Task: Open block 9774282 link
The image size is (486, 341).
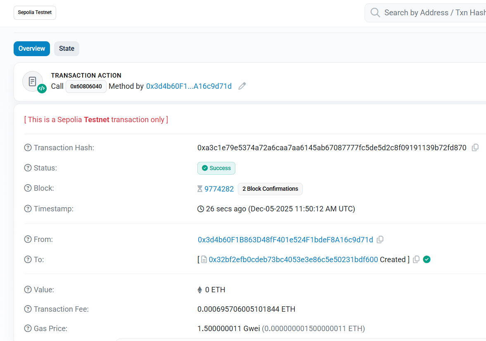Action: (x=219, y=189)
